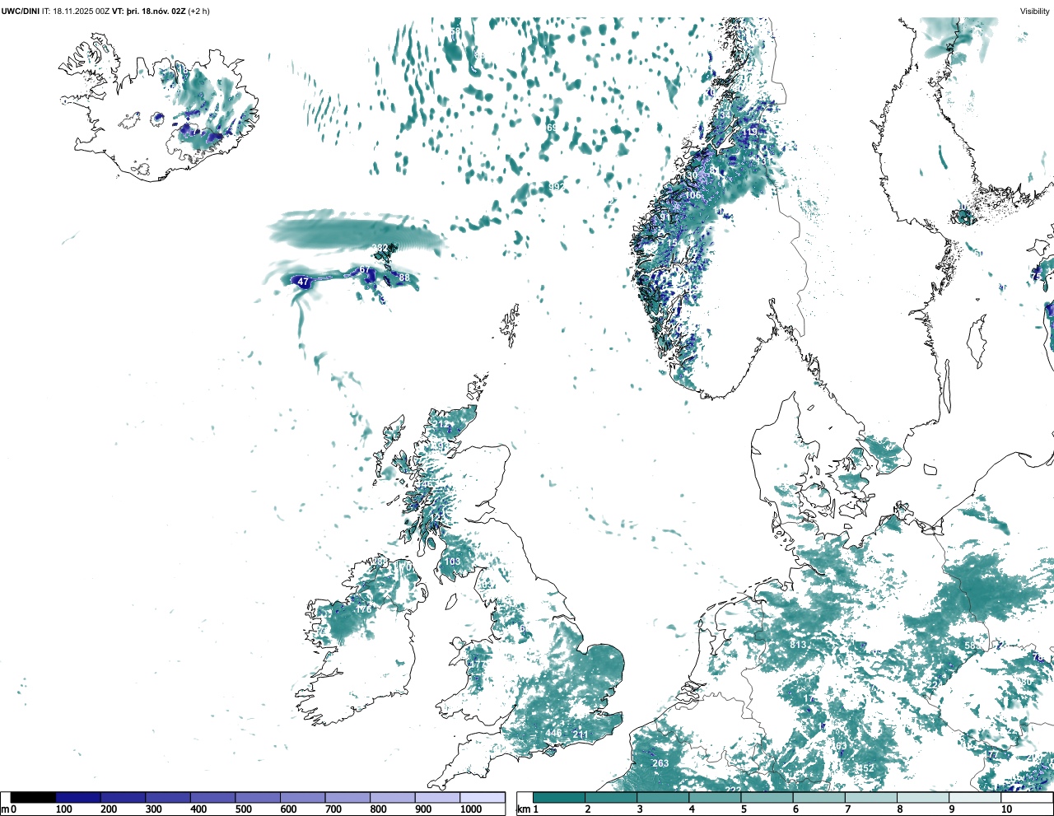Viewport: 1054px width, 816px height.
Task: Click the '(+2 h)' forecast offset text
Action: coord(198,12)
